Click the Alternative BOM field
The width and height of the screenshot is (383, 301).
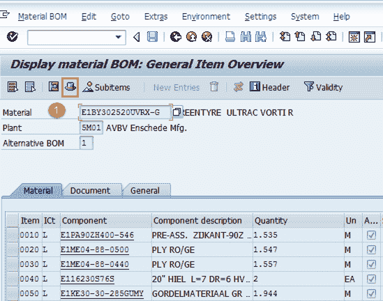pos(86,143)
